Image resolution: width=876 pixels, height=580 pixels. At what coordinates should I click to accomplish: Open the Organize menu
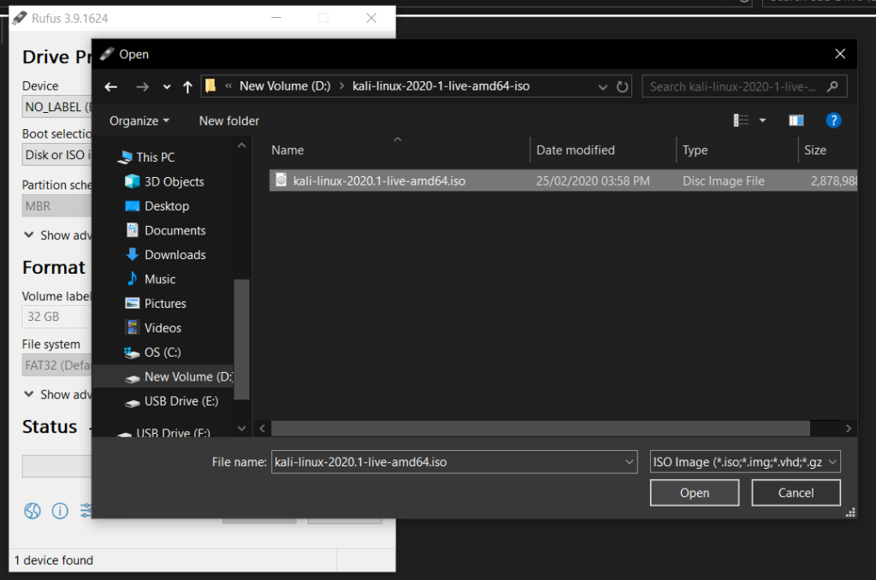click(x=139, y=121)
